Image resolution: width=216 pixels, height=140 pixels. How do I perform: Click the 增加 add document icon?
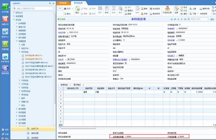coord(78,9)
